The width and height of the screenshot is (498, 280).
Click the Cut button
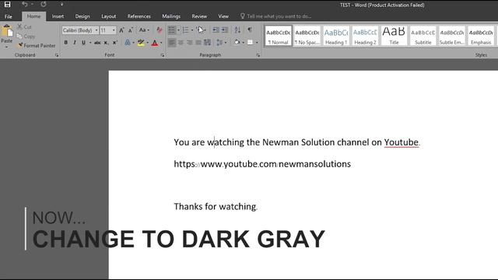coord(25,27)
